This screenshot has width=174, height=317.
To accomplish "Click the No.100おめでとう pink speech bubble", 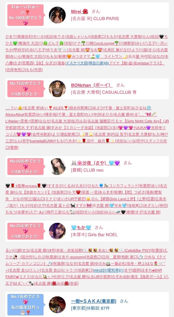I will (x=25, y=15).
